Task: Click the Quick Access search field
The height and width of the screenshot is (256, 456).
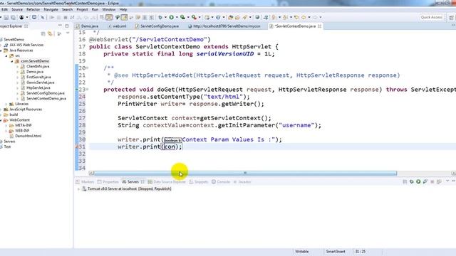Action: 432,17
